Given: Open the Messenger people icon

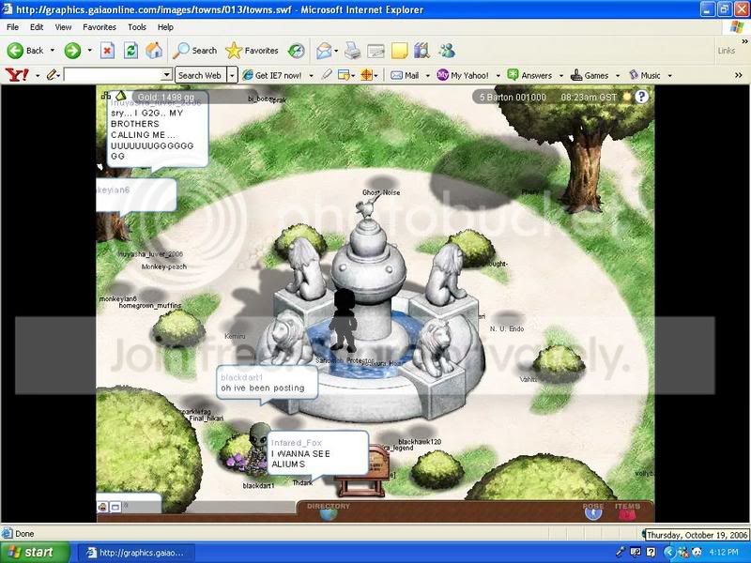Looking at the screenshot, I should coord(447,51).
